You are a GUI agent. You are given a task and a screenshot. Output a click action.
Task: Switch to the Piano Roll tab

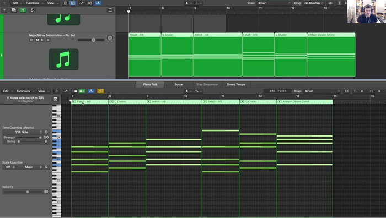click(x=150, y=84)
